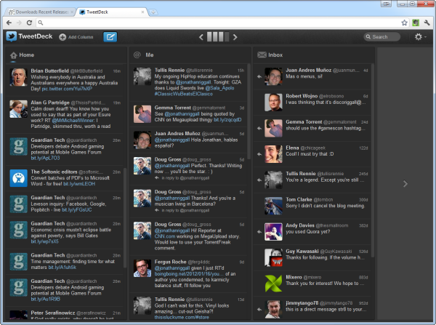This screenshot has width=436, height=325.
Task: Open the settings gear menu
Action: point(419,36)
